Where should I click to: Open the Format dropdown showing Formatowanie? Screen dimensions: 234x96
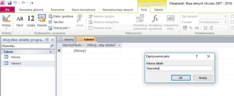(213, 22)
